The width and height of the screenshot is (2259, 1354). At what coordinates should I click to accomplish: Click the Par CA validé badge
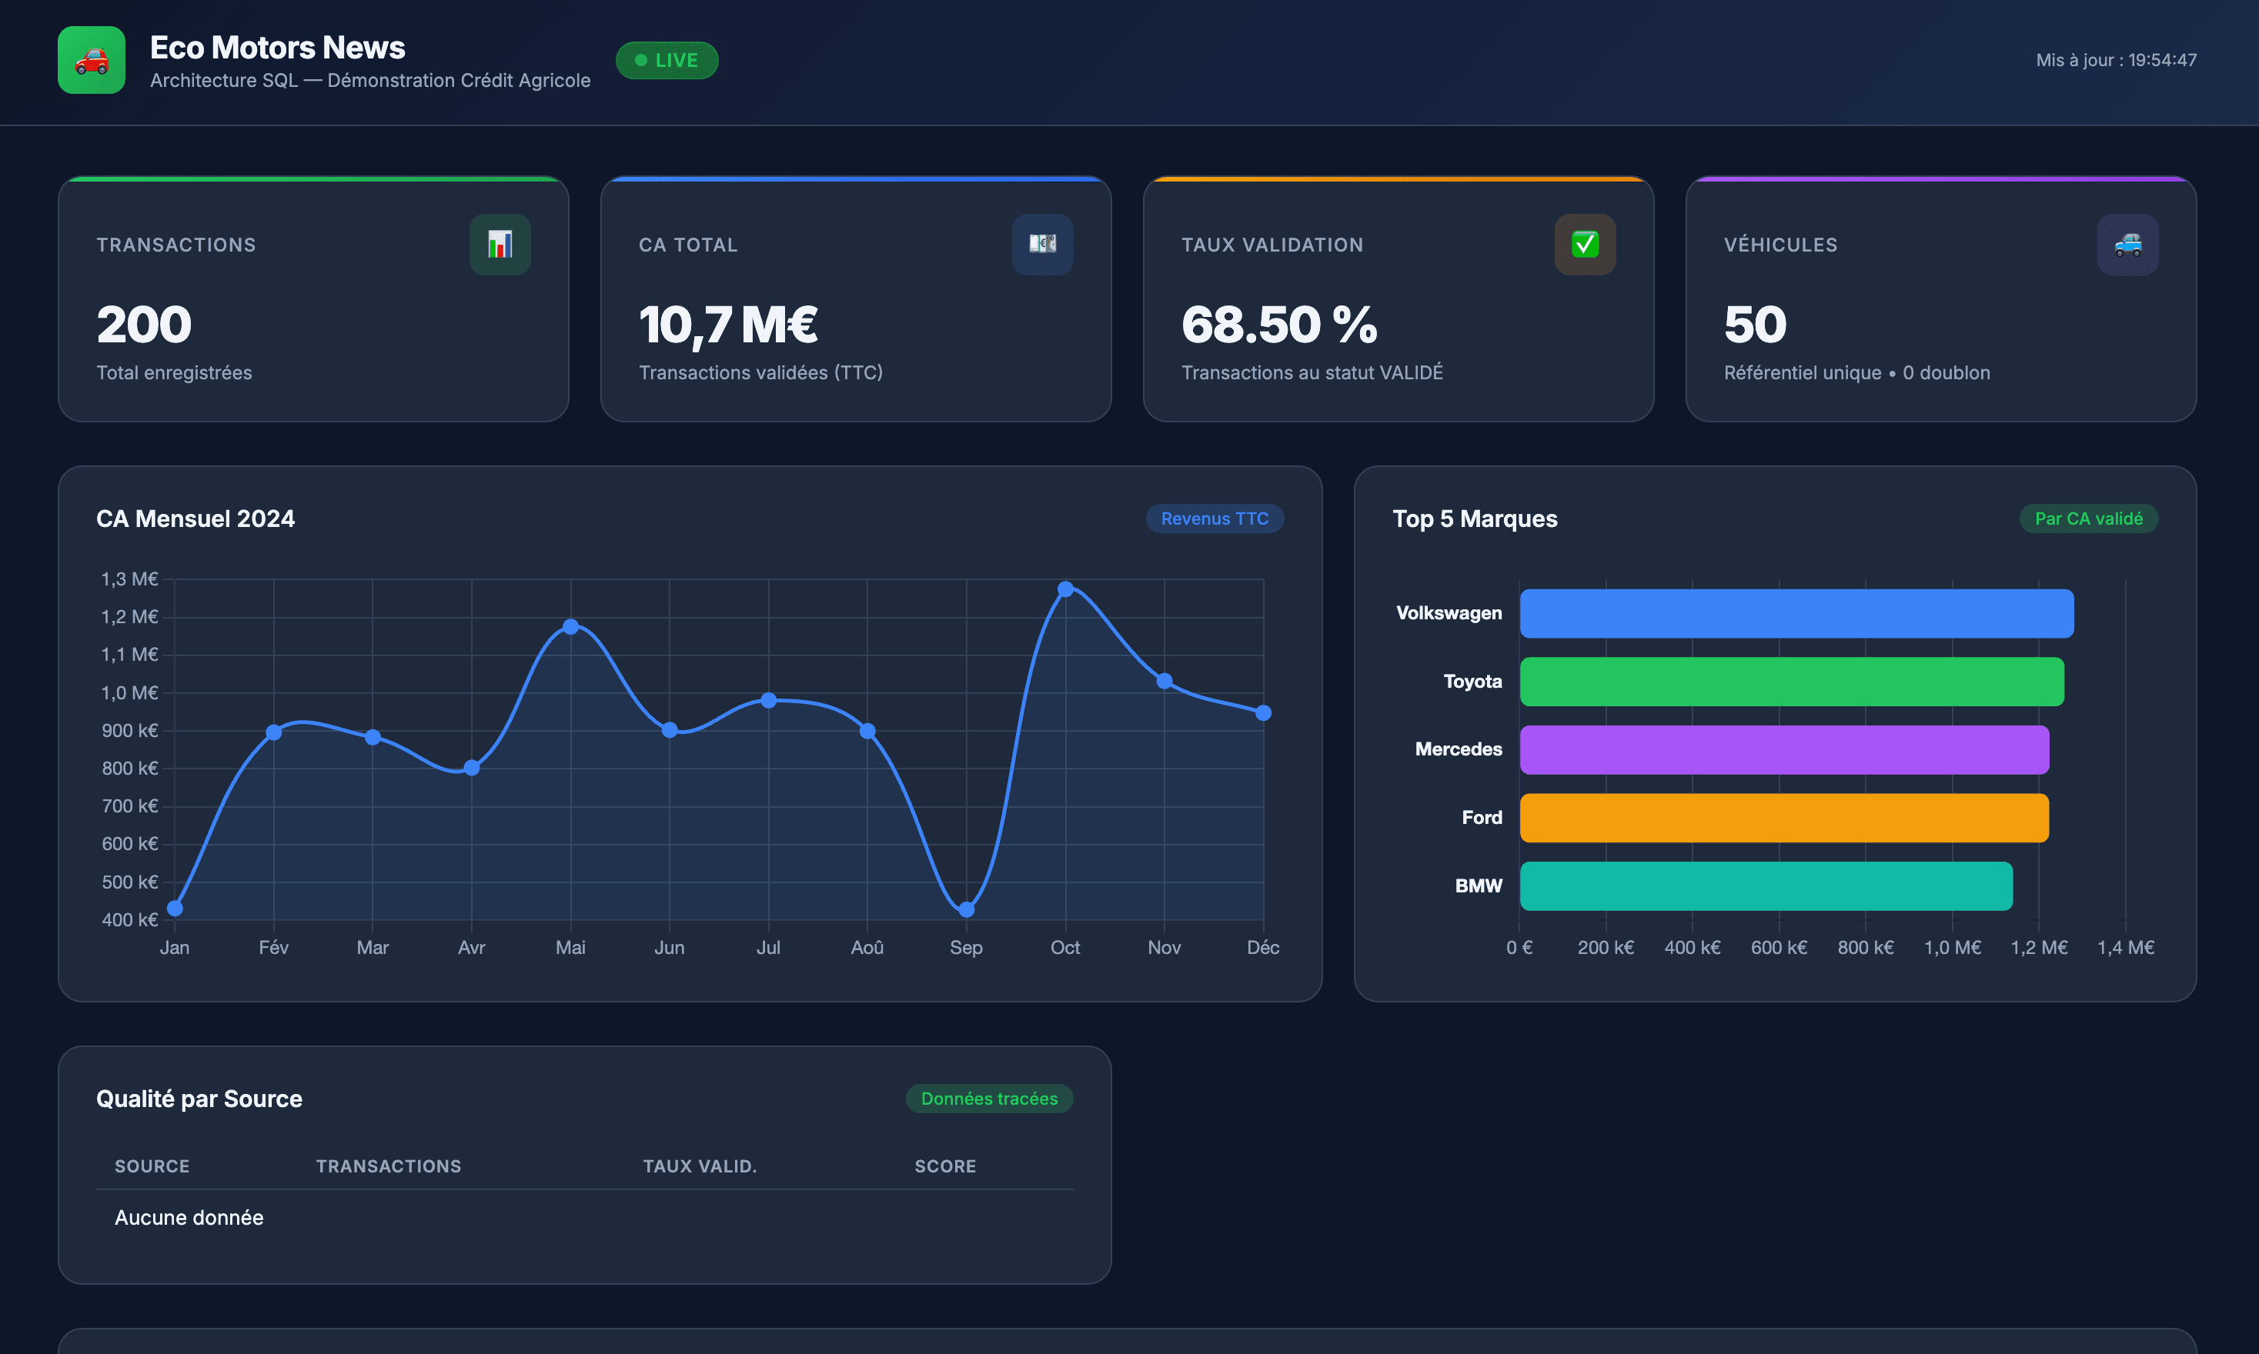coord(2088,519)
